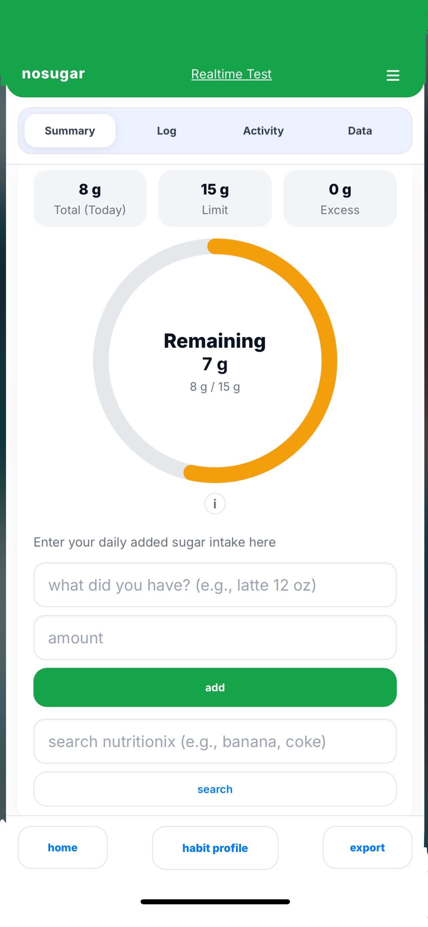The image size is (428, 927).
Task: Click the food description input field
Action: [x=215, y=585]
